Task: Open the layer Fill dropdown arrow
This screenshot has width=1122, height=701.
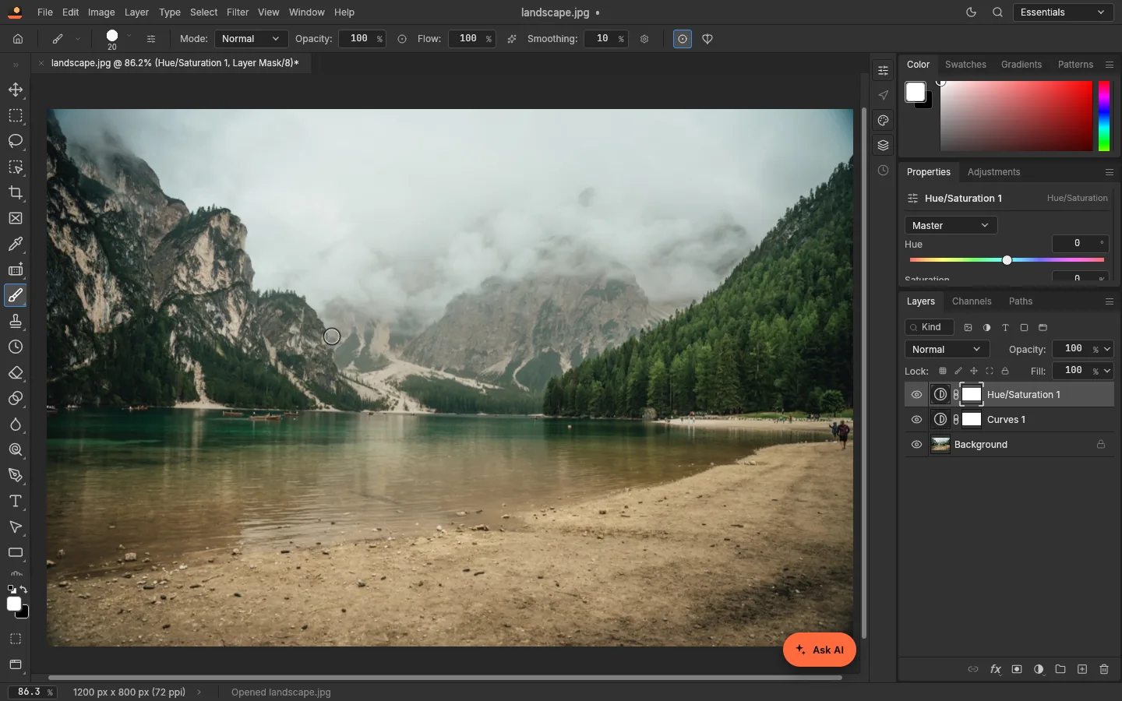Action: click(1107, 372)
